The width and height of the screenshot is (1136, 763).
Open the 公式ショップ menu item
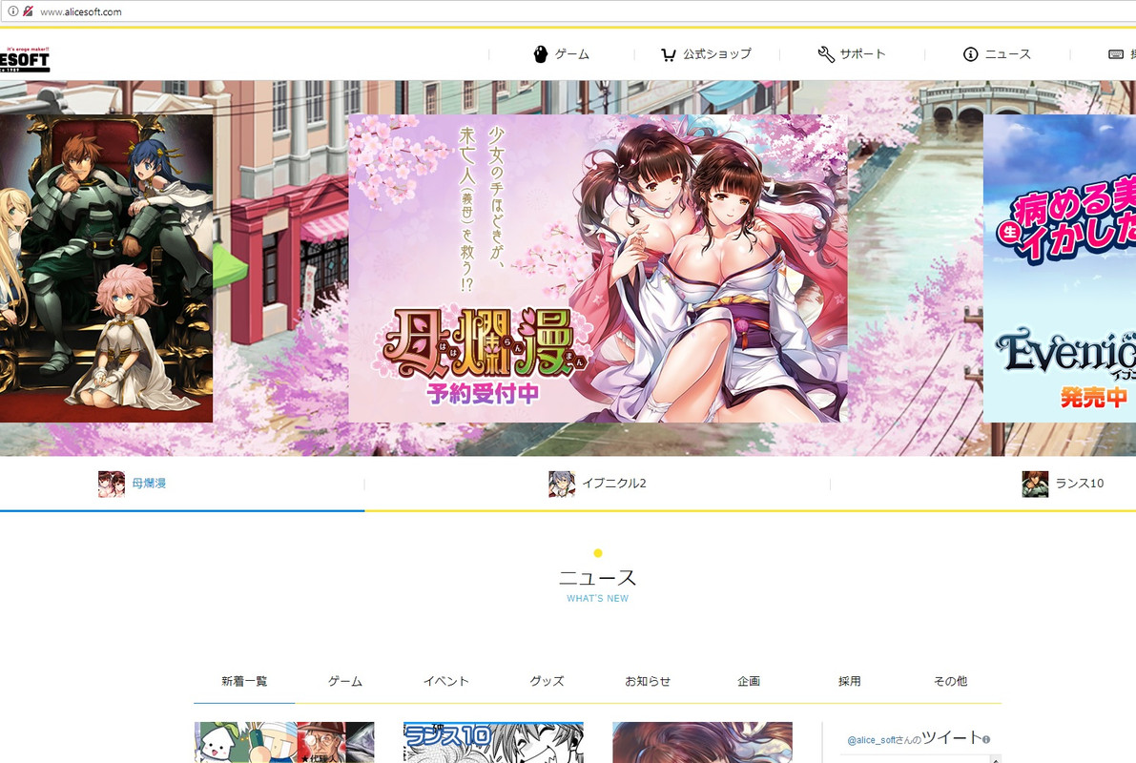click(707, 54)
